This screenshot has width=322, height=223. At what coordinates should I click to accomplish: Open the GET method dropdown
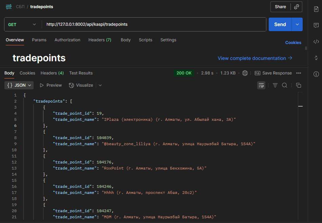click(22, 24)
